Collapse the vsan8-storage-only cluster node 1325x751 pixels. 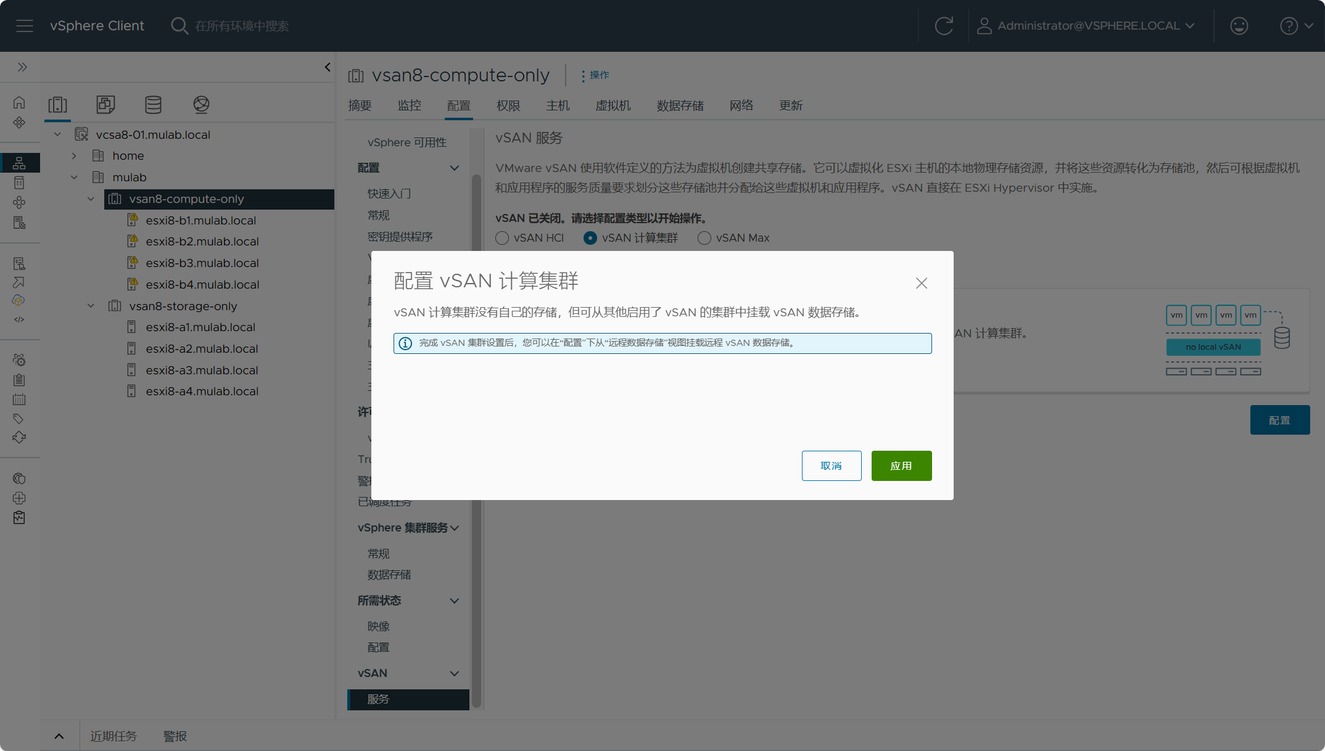point(91,306)
